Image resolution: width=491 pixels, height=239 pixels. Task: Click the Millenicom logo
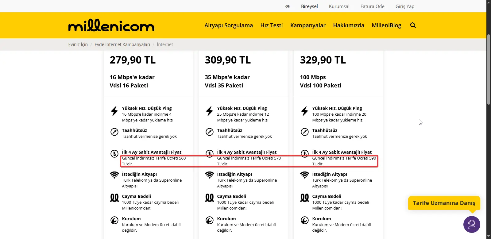tap(111, 25)
